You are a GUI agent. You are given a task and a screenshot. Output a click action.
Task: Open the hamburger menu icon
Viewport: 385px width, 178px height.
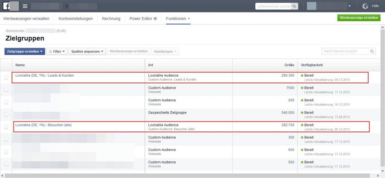pos(25,6)
